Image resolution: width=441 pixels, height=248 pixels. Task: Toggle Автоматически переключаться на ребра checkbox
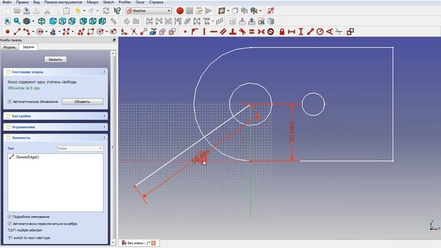coord(10,224)
